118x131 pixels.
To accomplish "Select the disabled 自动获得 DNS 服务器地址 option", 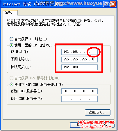I will point(11,78).
